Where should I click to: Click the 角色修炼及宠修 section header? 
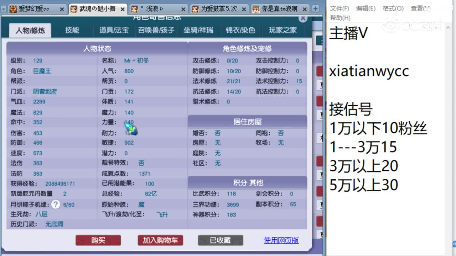tap(247, 49)
